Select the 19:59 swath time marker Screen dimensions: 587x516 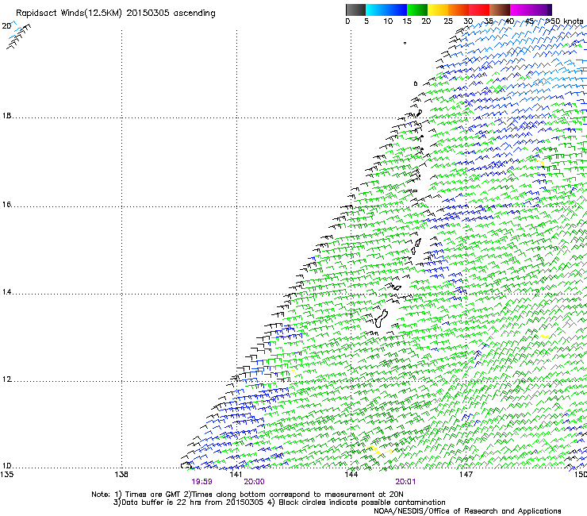pyautogui.click(x=201, y=482)
